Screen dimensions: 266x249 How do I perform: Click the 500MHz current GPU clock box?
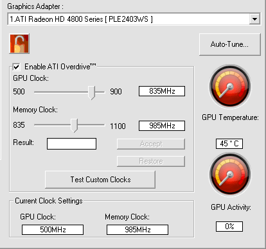click(53, 230)
